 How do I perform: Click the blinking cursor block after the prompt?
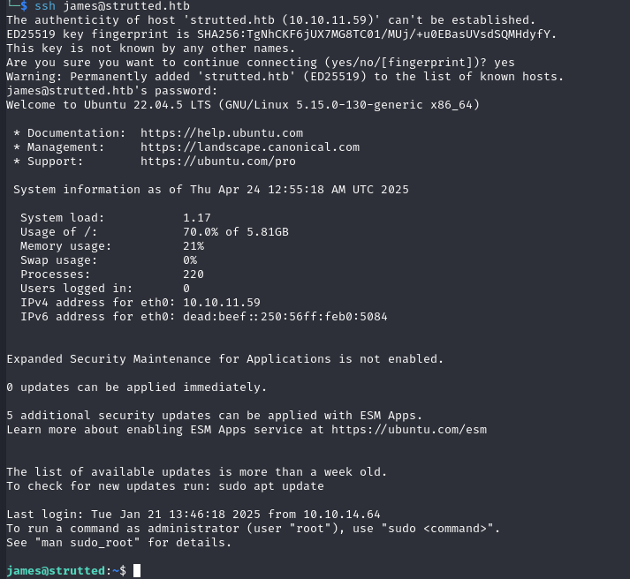pos(137,570)
